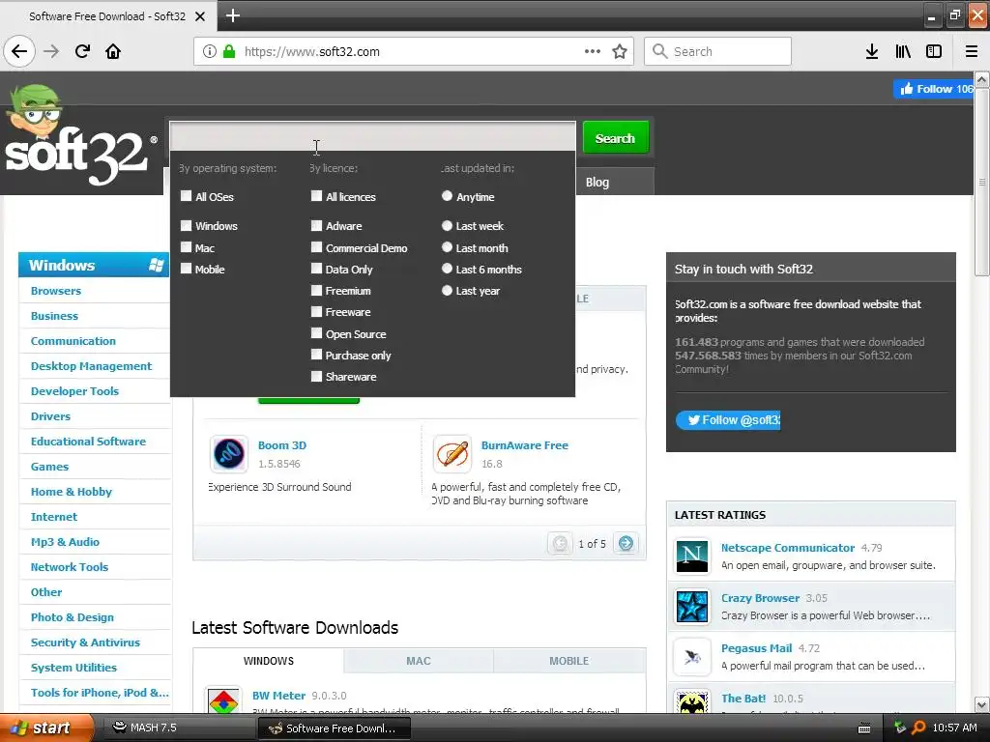Viewport: 990px width, 742px height.
Task: Click the Facebook Follow thumbs-up button
Action: pos(933,89)
